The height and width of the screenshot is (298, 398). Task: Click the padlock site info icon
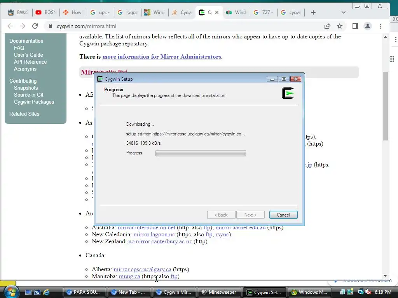pyautogui.click(x=51, y=26)
